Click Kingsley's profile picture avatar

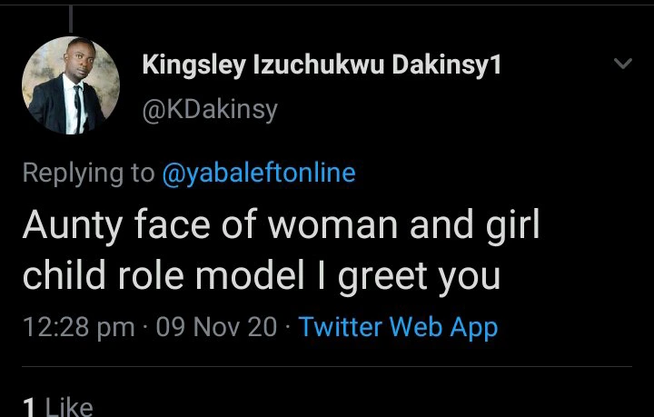(73, 87)
